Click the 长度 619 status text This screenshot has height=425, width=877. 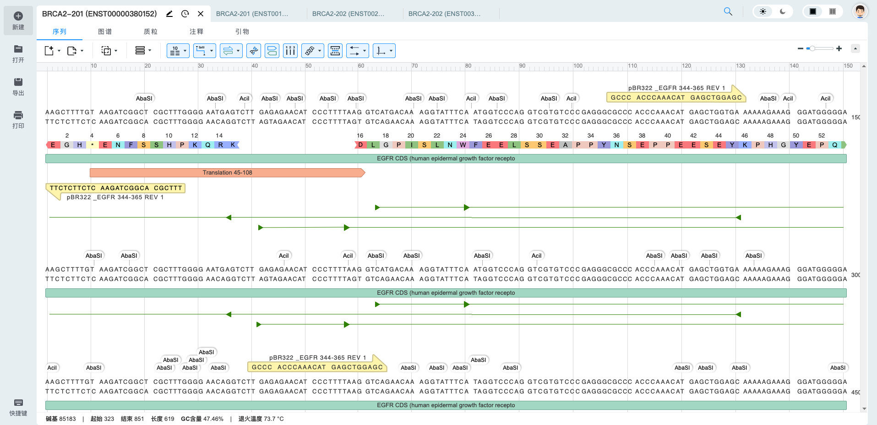tap(163, 419)
